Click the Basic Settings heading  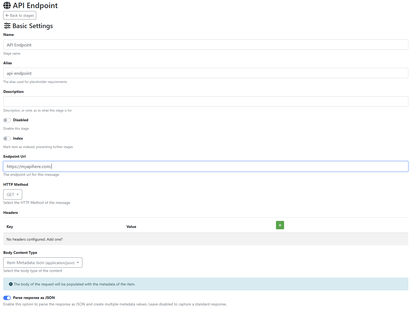[33, 26]
